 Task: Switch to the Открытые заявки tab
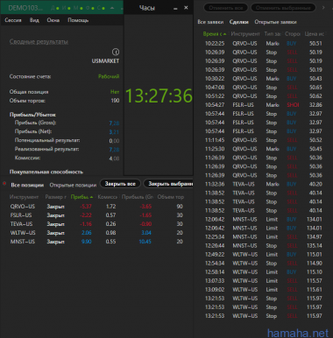pos(275,22)
